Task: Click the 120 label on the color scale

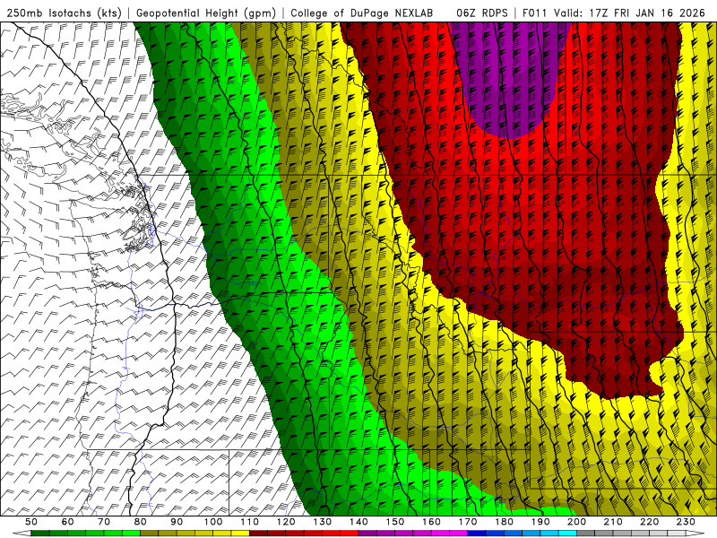Action: coord(286,522)
